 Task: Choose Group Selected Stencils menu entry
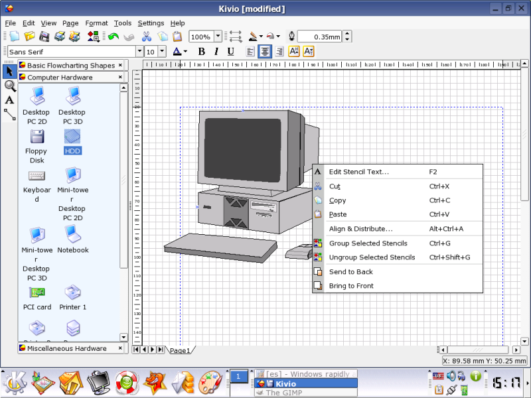pos(398,243)
